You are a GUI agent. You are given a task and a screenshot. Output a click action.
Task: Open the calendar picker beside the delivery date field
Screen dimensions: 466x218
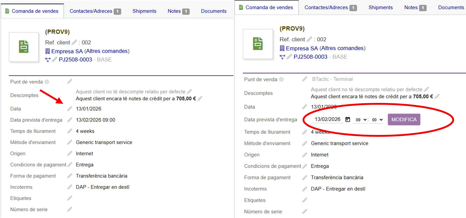point(347,120)
